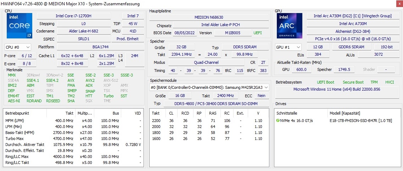Click the DDR5-4800 module type field
Viewport: 403px width, 171px height.
click(x=216, y=103)
